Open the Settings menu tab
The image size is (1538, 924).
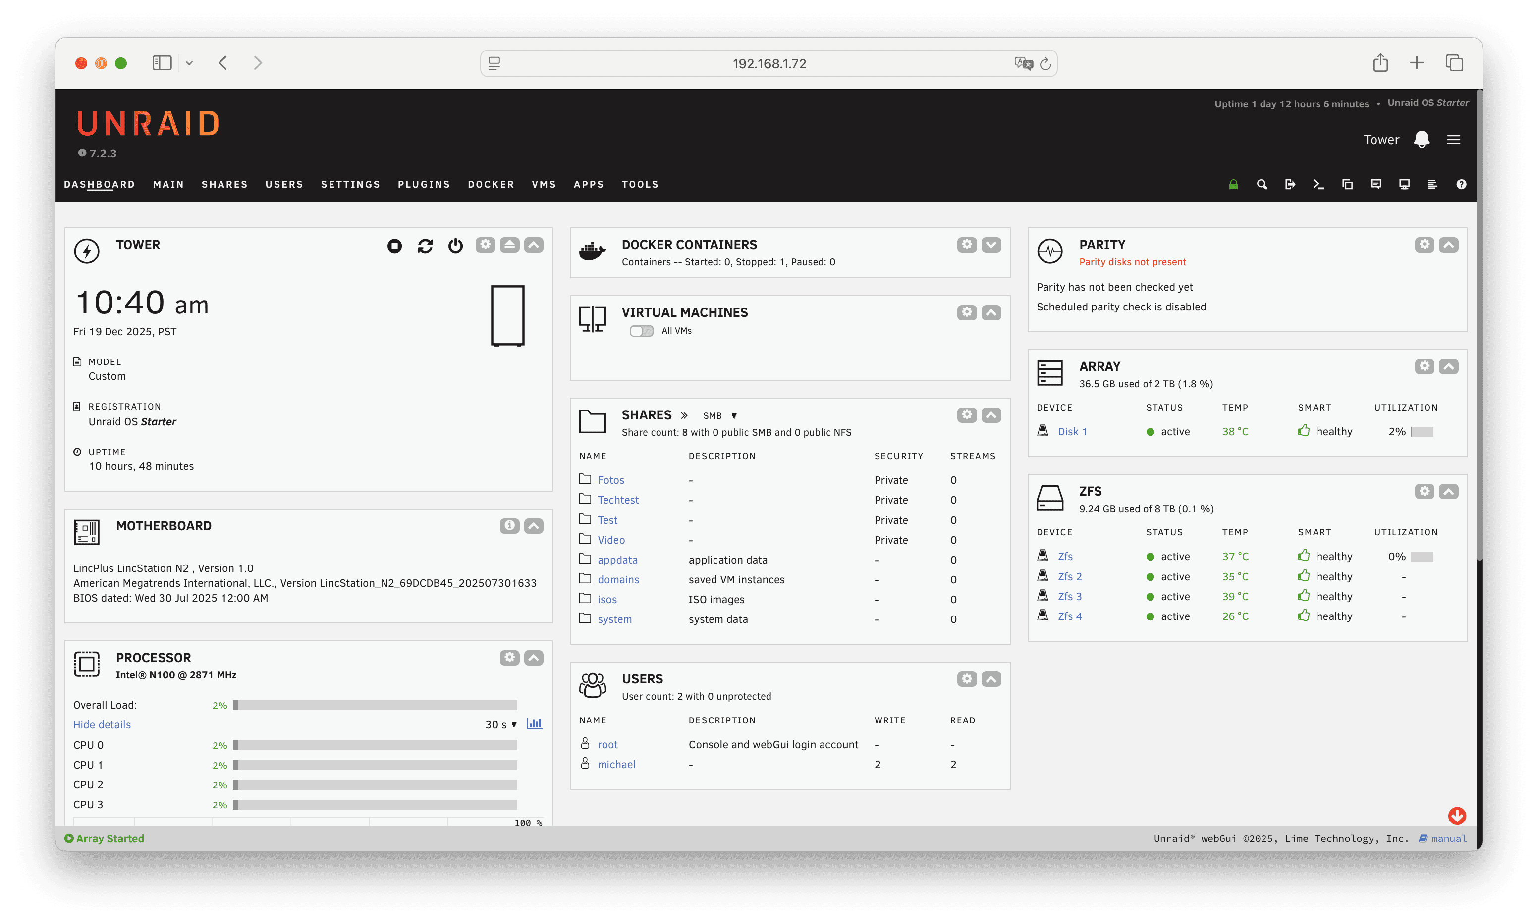(350, 184)
